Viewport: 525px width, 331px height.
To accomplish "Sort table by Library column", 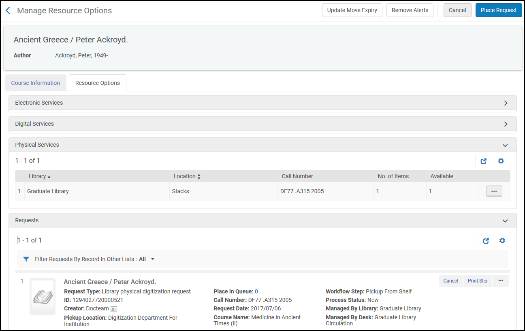I will pyautogui.click(x=40, y=176).
